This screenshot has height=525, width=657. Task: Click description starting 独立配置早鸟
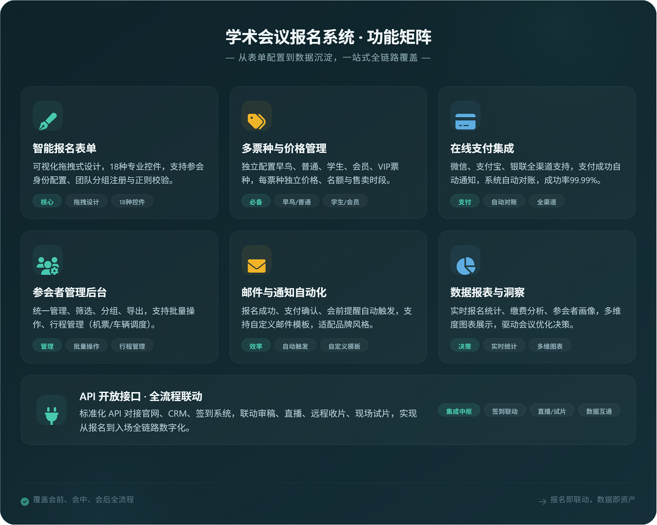coord(320,173)
